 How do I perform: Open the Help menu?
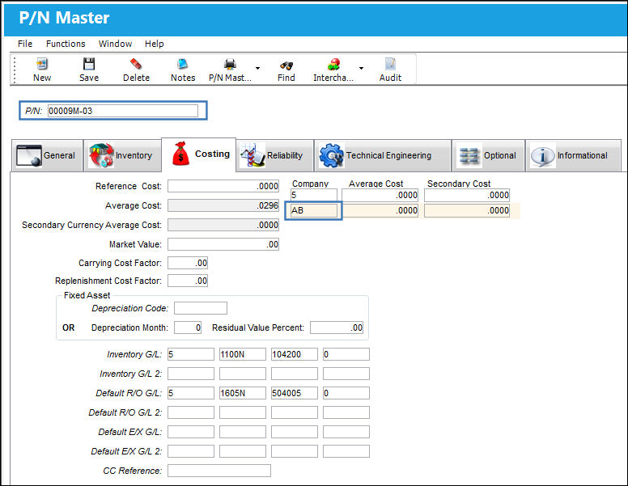tap(155, 44)
